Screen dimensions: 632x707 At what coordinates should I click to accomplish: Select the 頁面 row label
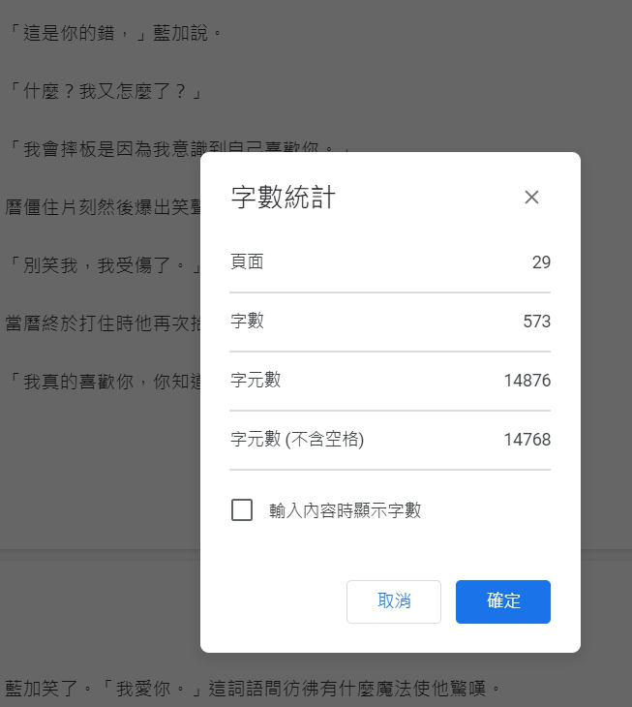(247, 261)
